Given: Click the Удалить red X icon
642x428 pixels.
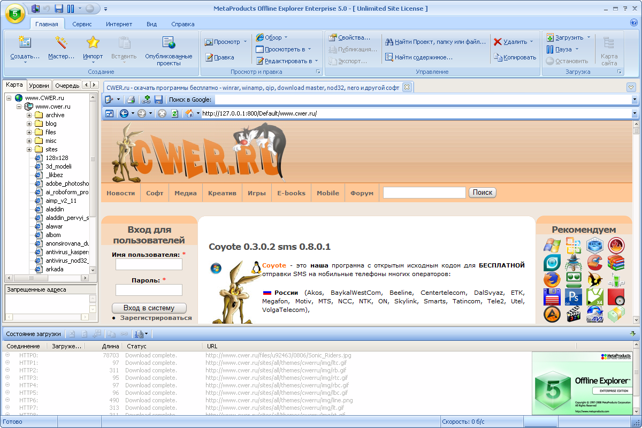Looking at the screenshot, I should (x=498, y=42).
